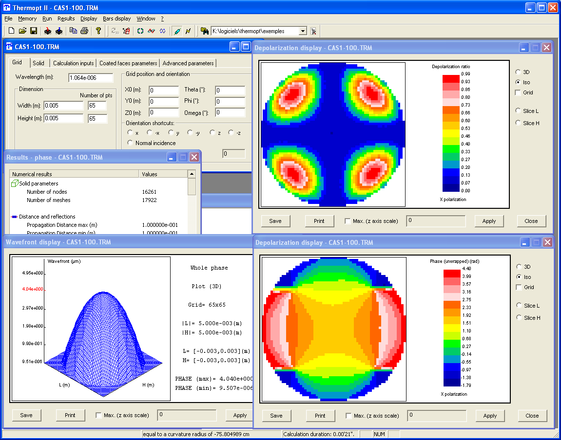Image resolution: width=561 pixels, height=440 pixels.
Task: Click into the Wavelength (m) input field
Action: click(x=91, y=78)
